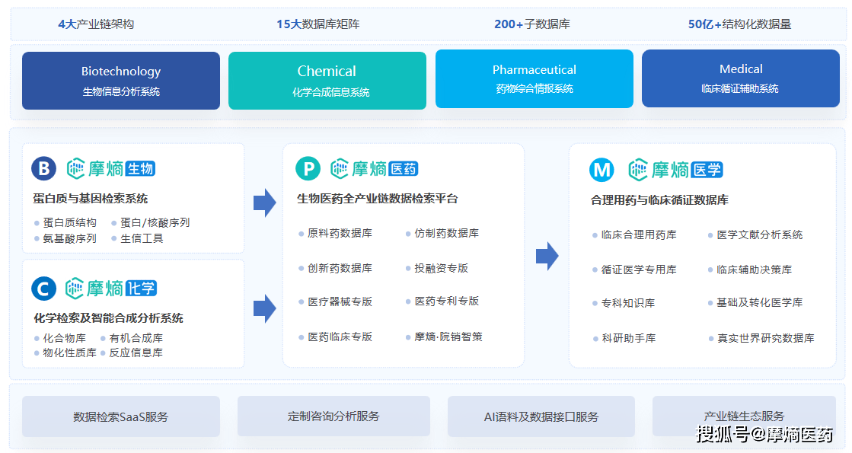852x453 pixels.
Task: Click the circular P Pharmaceutical icon
Action: click(x=308, y=169)
